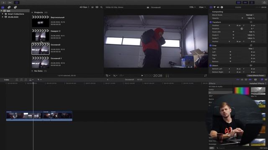268x150 pixels.
Task: Collapse the Projects section triangle
Action: point(32,12)
